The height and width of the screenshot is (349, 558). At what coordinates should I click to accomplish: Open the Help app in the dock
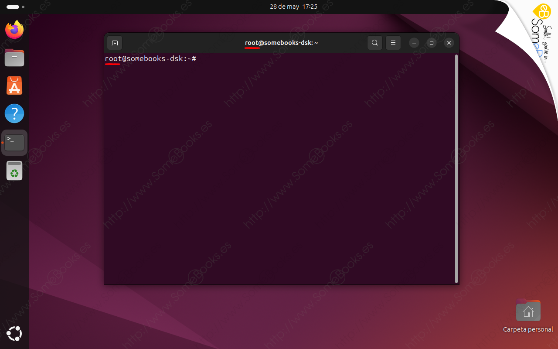[x=14, y=113]
